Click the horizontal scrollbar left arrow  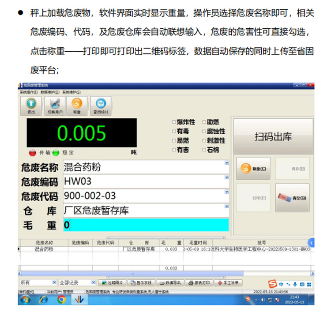[19, 274]
